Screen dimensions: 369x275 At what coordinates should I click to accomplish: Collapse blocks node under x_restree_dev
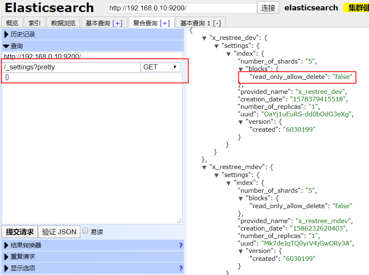point(240,69)
